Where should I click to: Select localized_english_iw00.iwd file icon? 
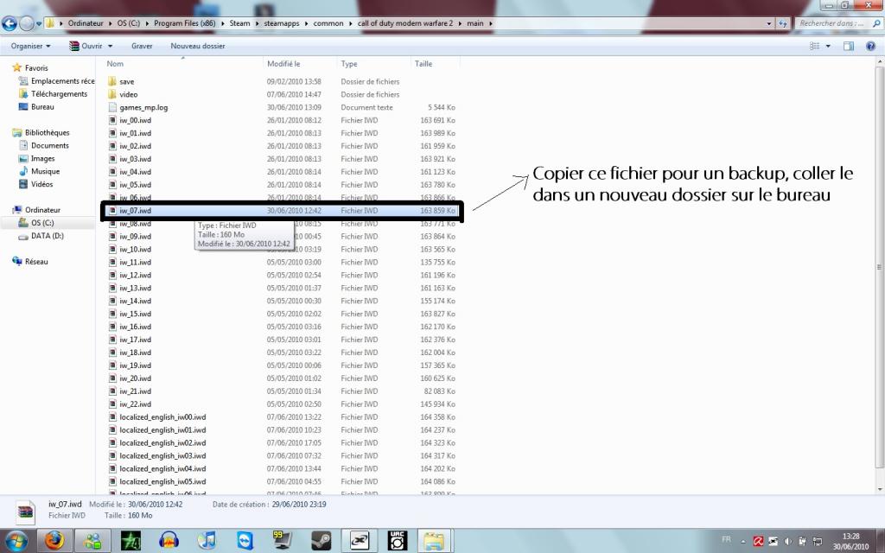tap(112, 417)
